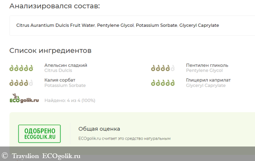Open the Глицерил каприлат ingredient link
This screenshot has height=161, width=255.
208,80
